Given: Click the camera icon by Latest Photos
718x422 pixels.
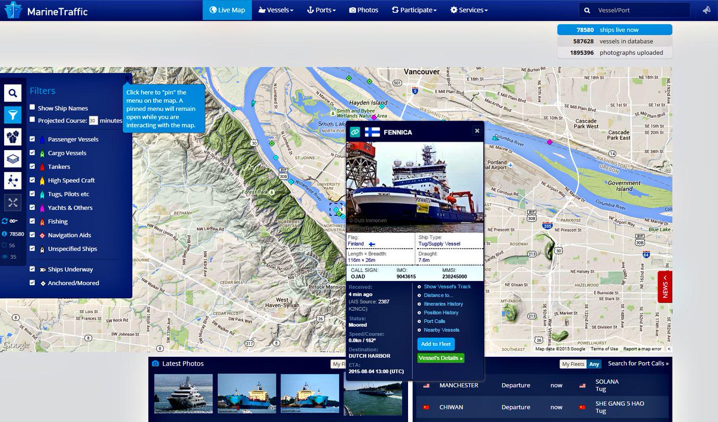Looking at the screenshot, I should pyautogui.click(x=156, y=363).
